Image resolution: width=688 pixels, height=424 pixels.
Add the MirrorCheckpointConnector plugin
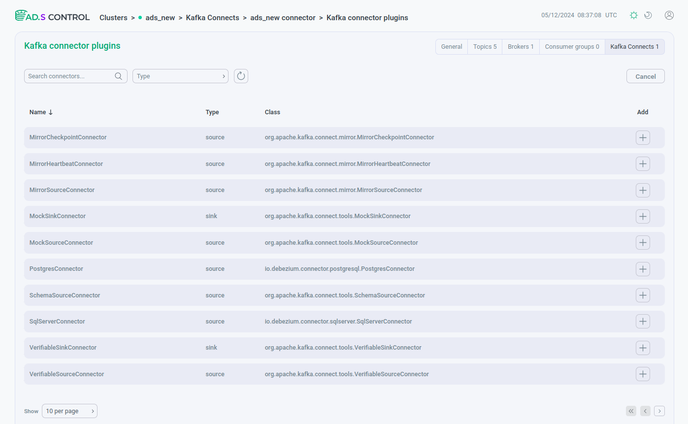[x=643, y=137]
